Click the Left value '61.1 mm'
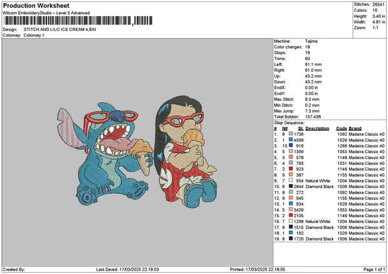 point(313,64)
